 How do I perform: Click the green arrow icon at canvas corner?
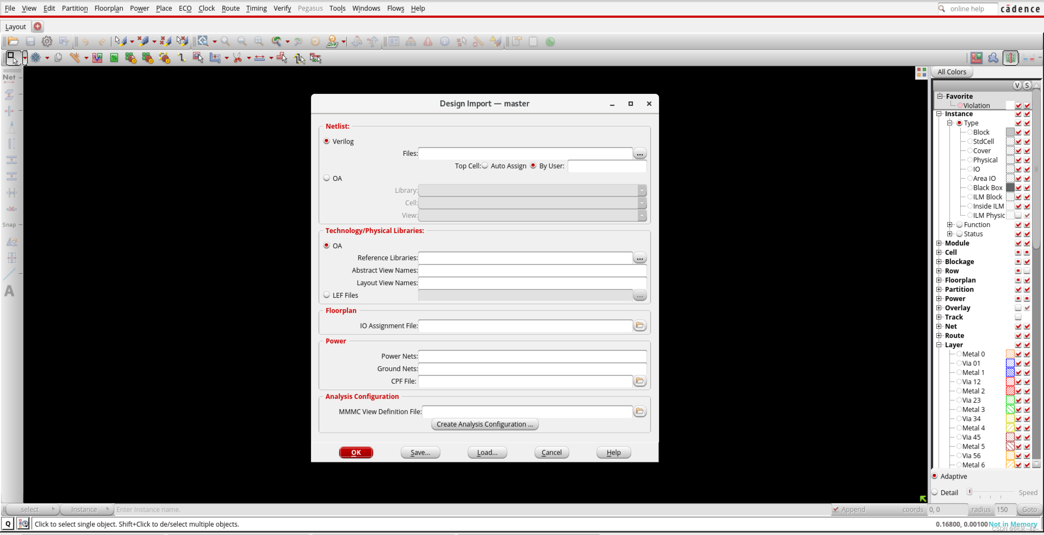tap(923, 498)
